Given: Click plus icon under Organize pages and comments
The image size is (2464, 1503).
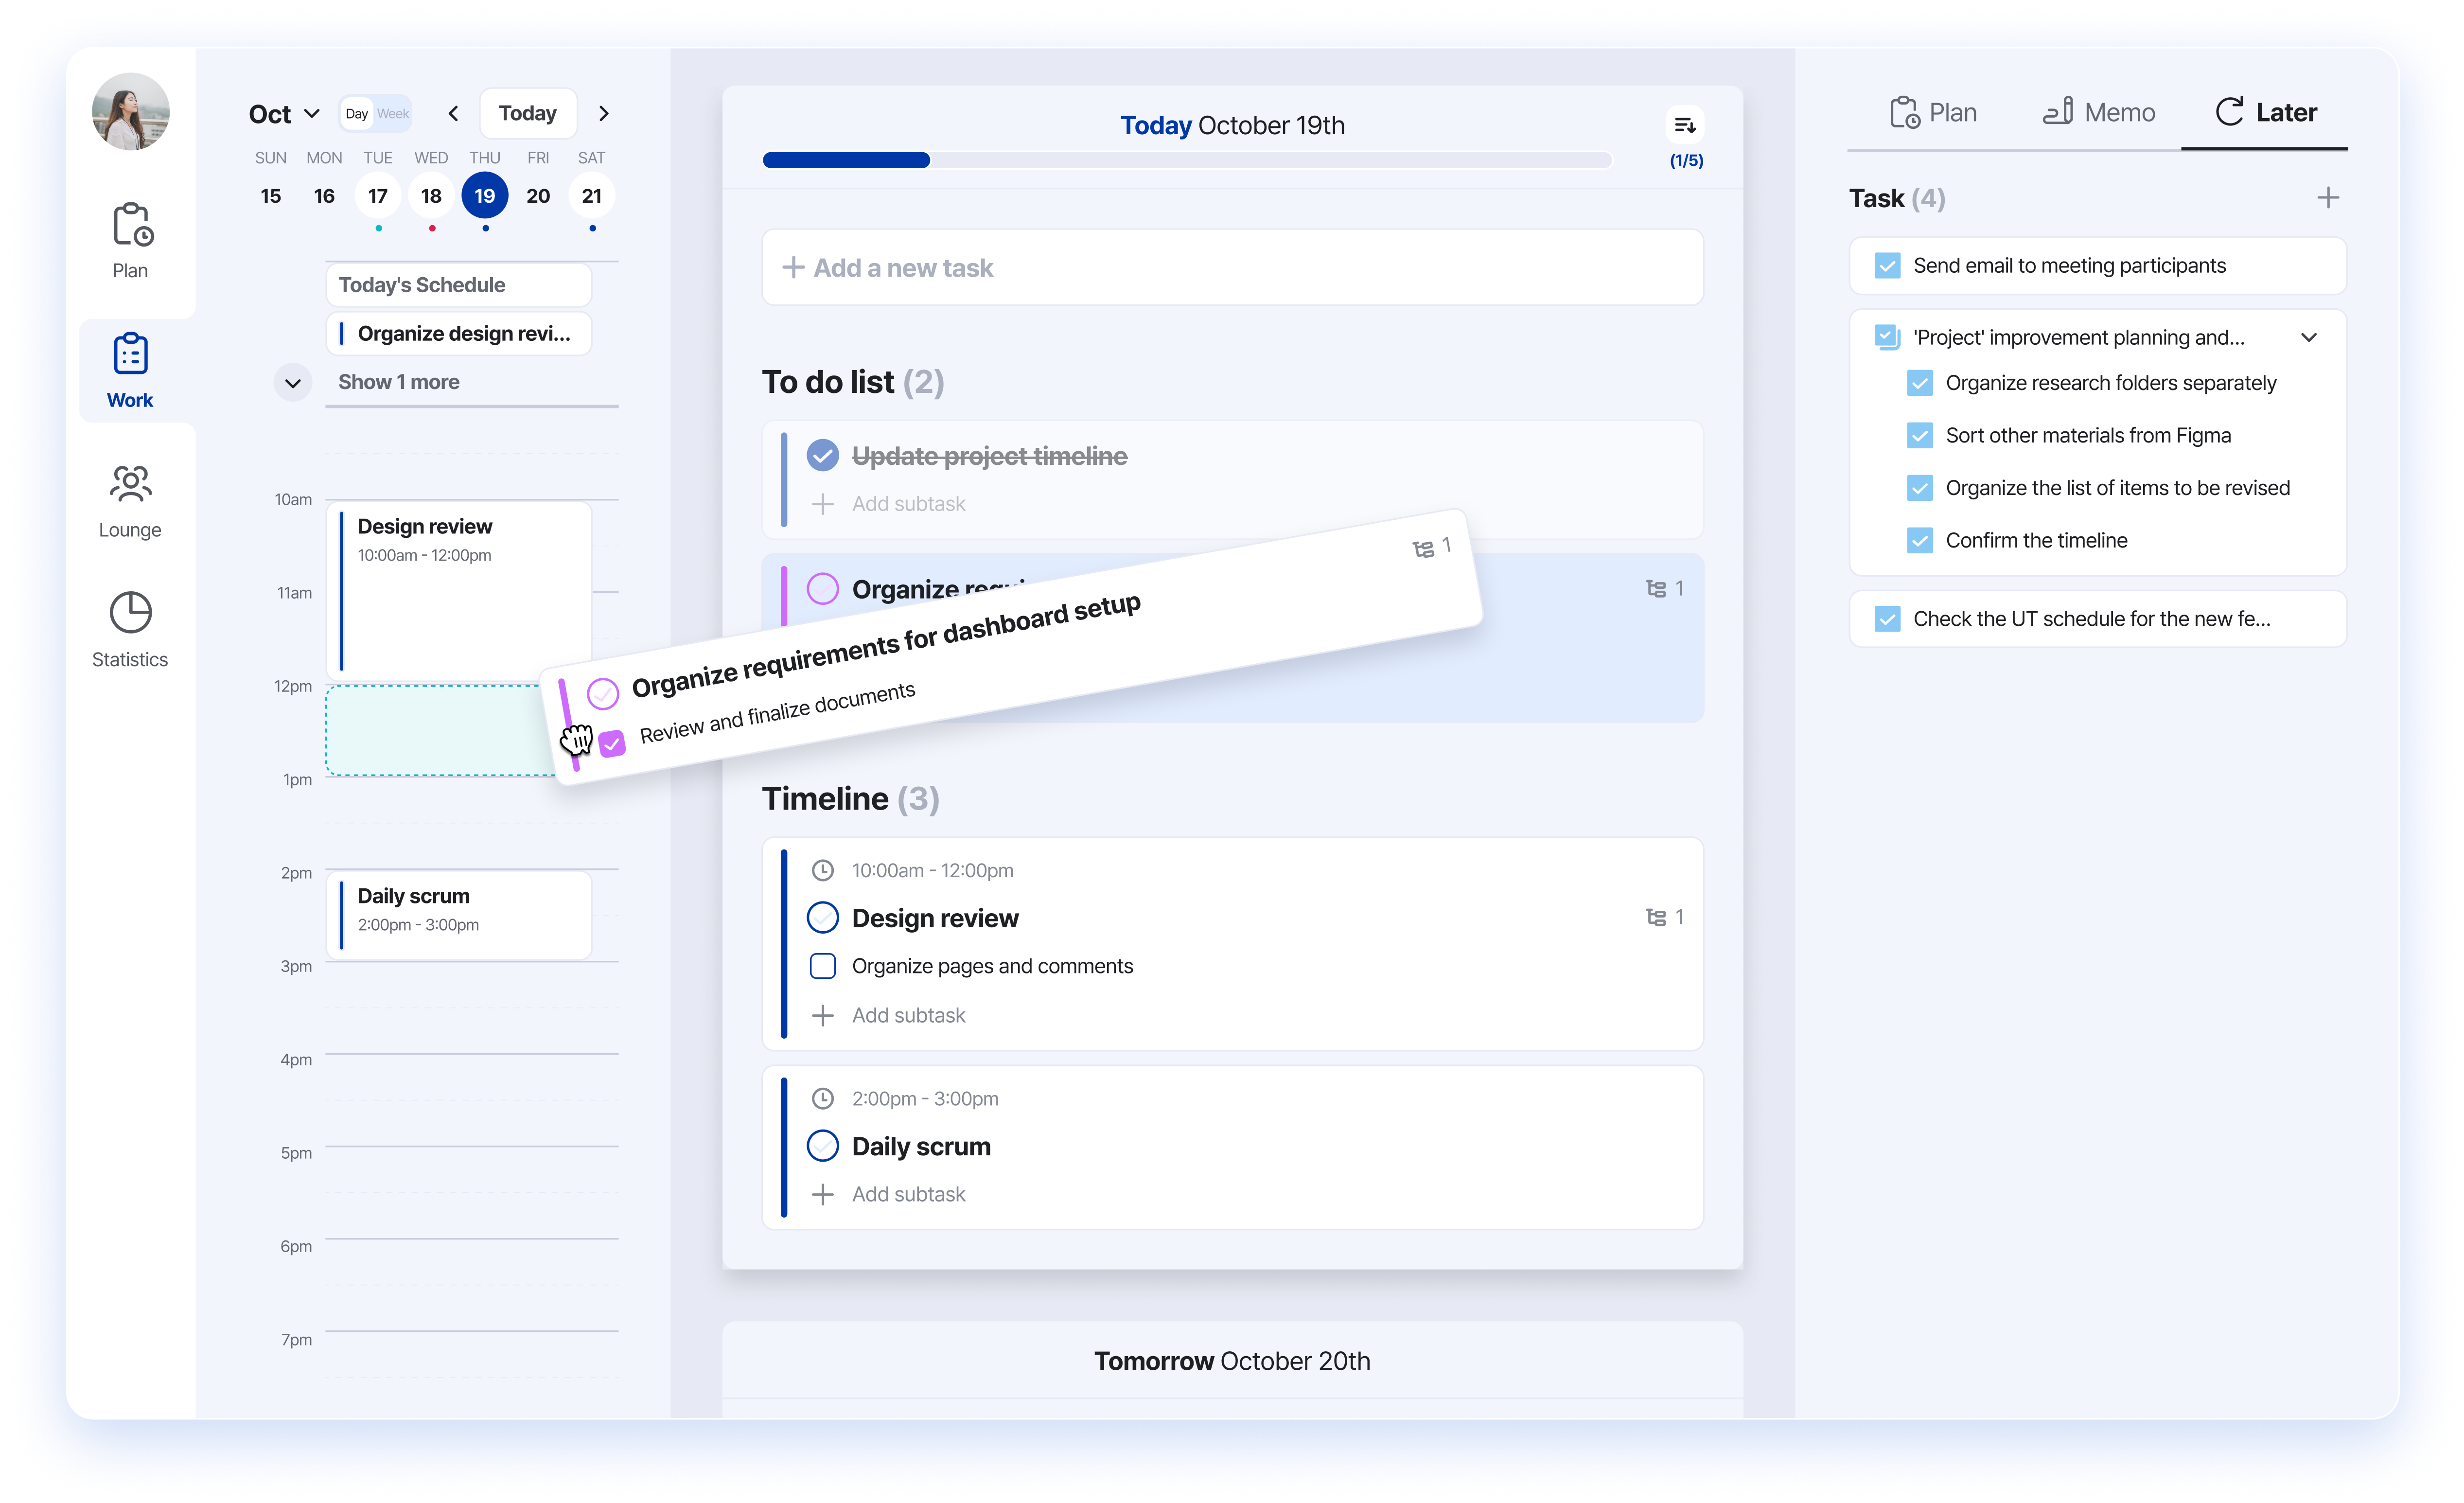Looking at the screenshot, I should pos(823,1016).
